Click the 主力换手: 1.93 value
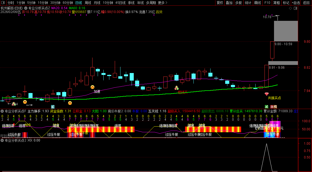Image resolution: width=312 pixels, height=172 pixels. 38,111
